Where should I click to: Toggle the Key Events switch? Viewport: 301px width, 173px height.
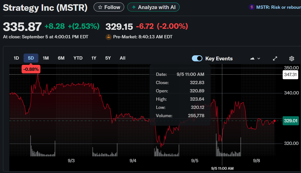tap(197, 58)
